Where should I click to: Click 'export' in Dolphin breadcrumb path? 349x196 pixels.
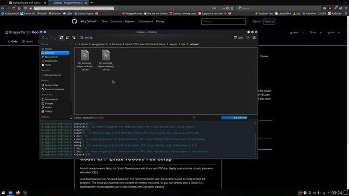click(x=173, y=44)
